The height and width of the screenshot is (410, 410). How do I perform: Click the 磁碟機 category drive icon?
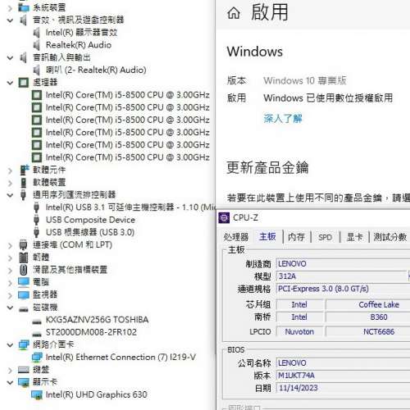(24, 309)
